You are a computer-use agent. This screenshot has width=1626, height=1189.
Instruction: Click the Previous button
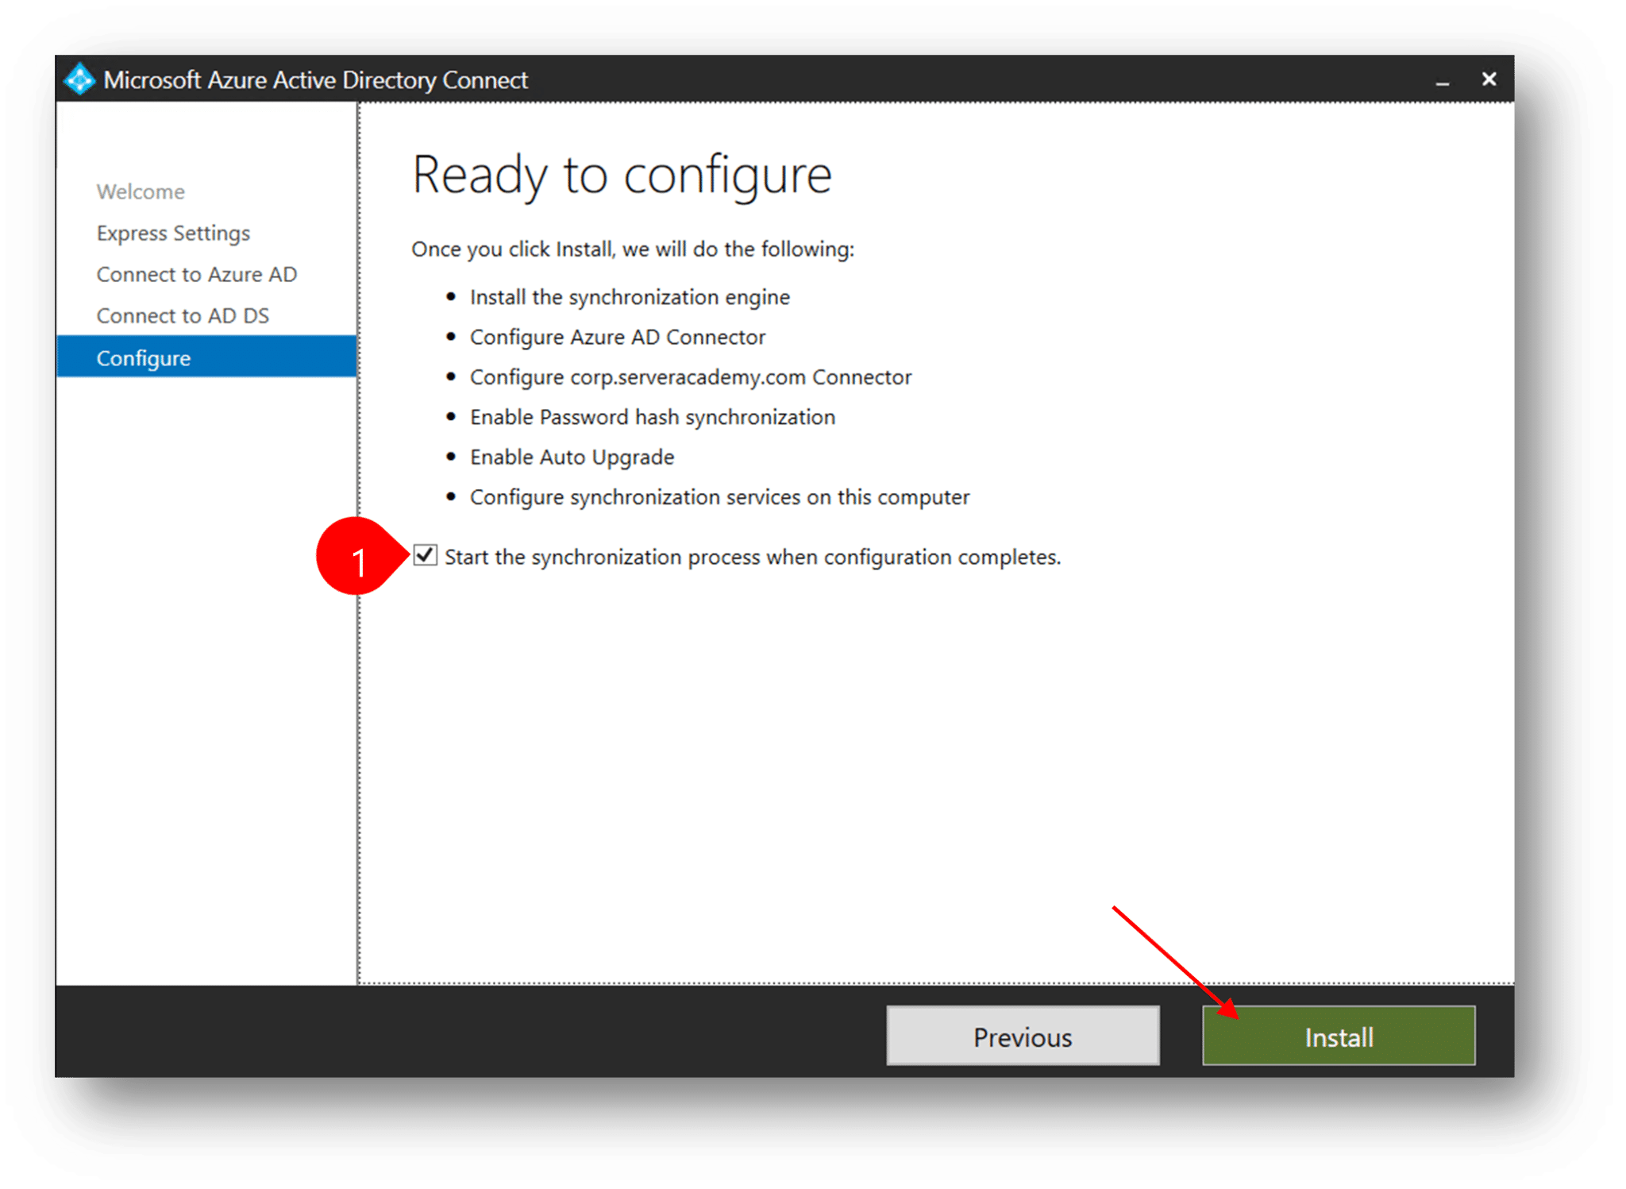(x=1023, y=1035)
